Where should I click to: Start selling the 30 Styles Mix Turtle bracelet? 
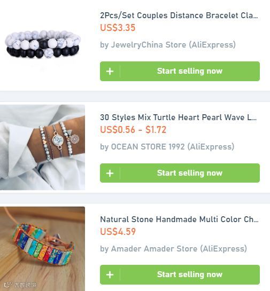190,173
